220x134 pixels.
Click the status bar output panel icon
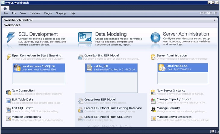click(213, 131)
